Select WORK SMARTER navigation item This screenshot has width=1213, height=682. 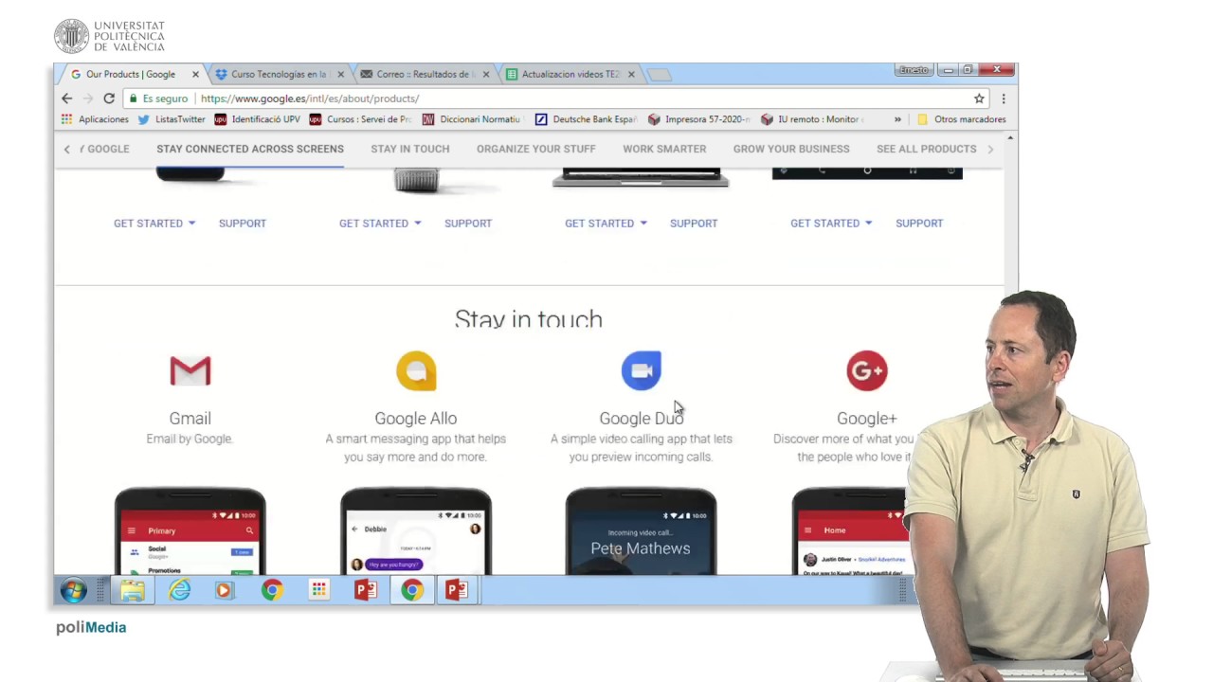664,149
